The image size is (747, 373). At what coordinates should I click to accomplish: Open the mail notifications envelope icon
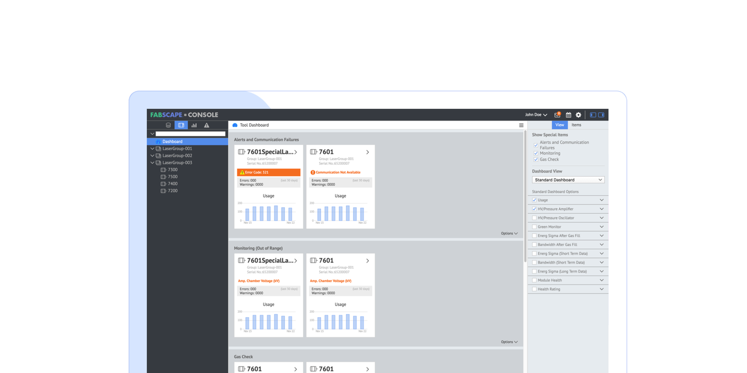[x=557, y=115]
